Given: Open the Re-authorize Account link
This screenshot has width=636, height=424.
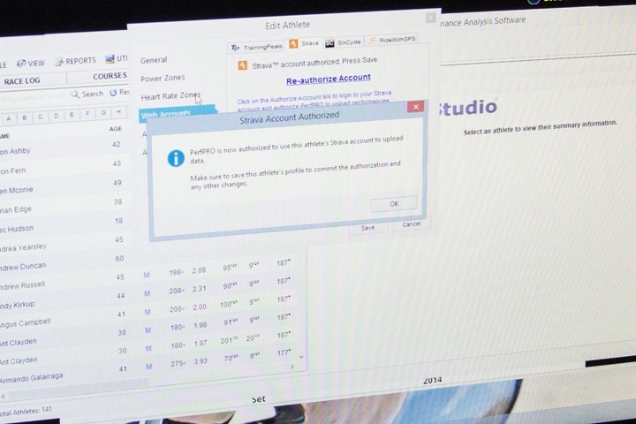Looking at the screenshot, I should [x=328, y=79].
